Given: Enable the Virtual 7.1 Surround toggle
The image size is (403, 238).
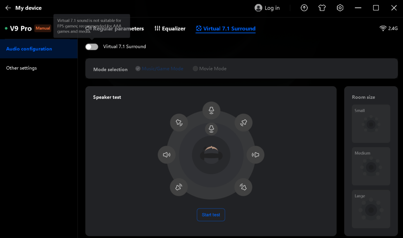Looking at the screenshot, I should (92, 47).
